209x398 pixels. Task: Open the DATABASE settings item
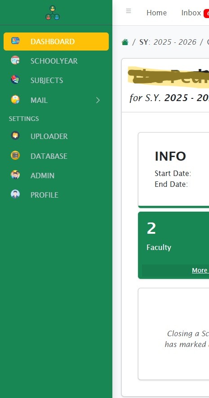56,156
